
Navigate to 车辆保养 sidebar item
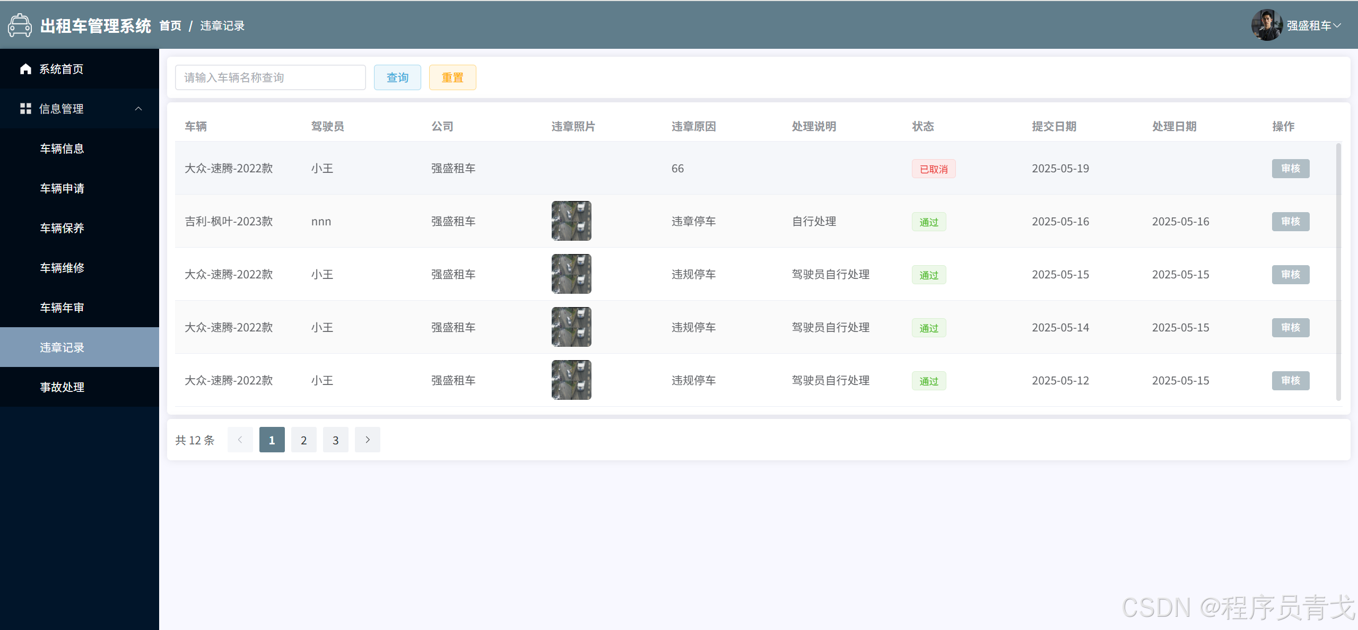(x=62, y=228)
